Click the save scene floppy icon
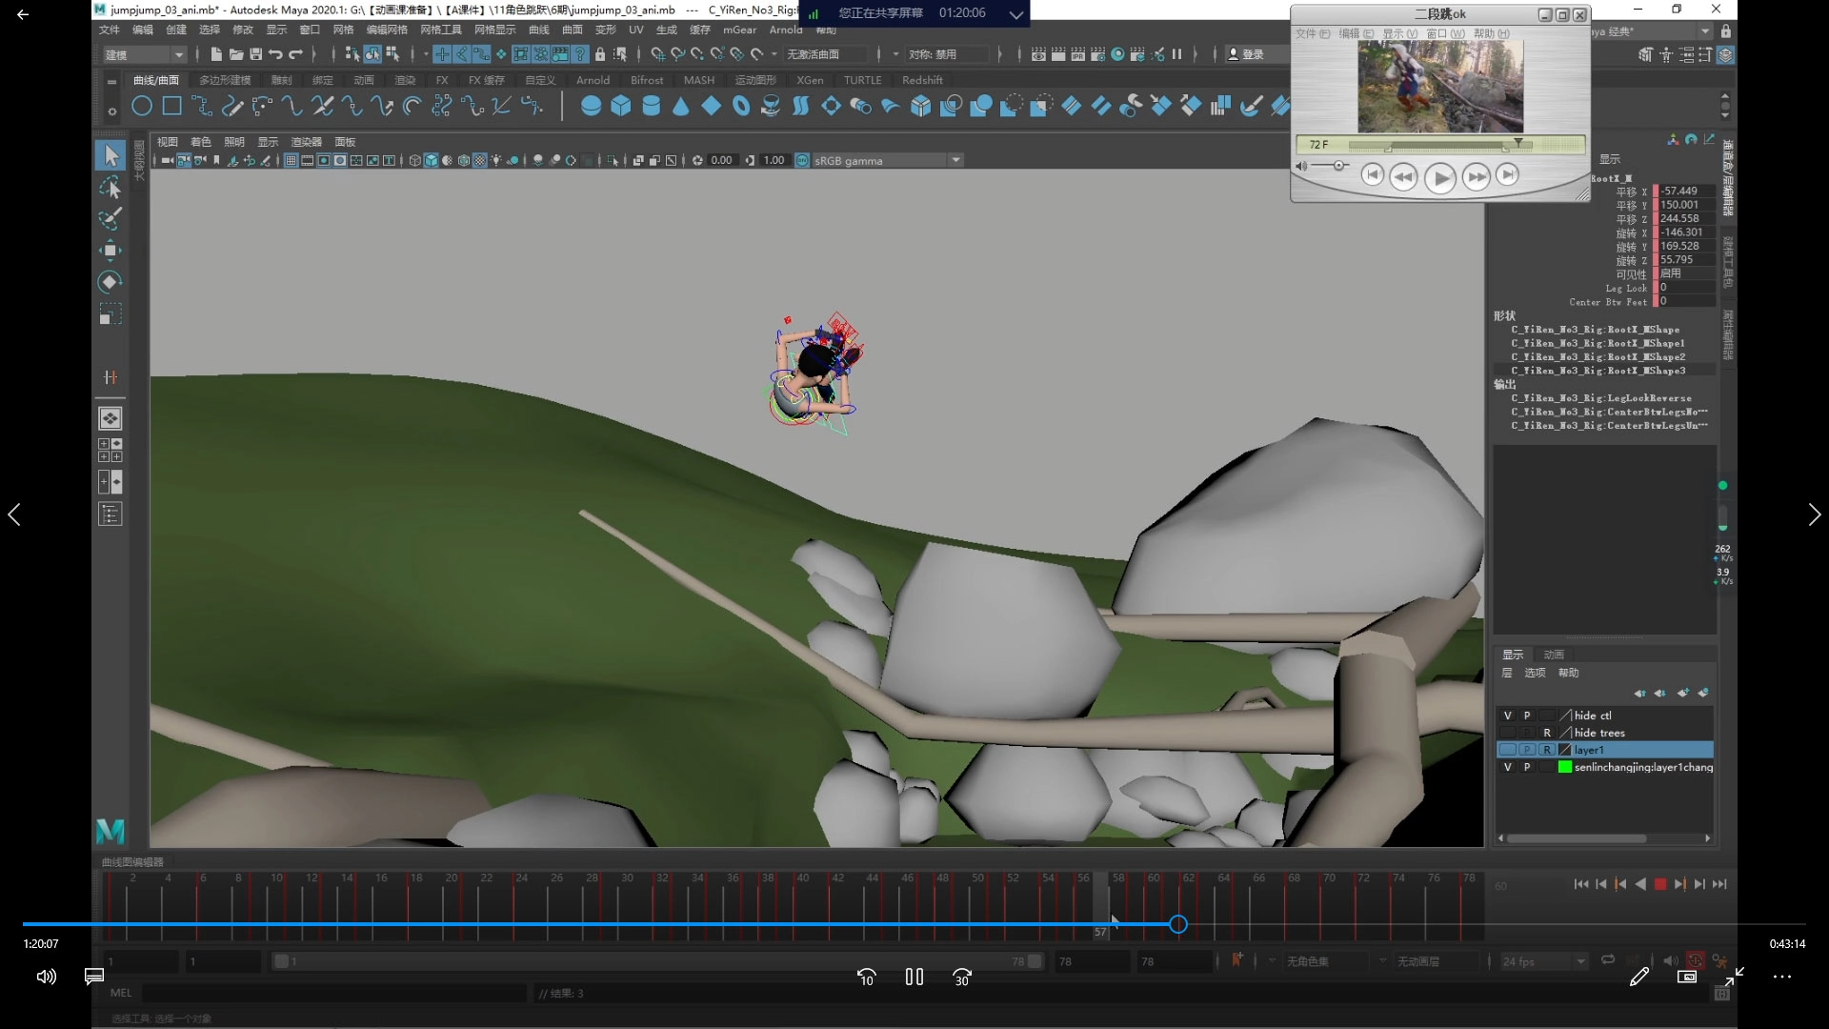Image resolution: width=1829 pixels, height=1029 pixels. point(255,54)
